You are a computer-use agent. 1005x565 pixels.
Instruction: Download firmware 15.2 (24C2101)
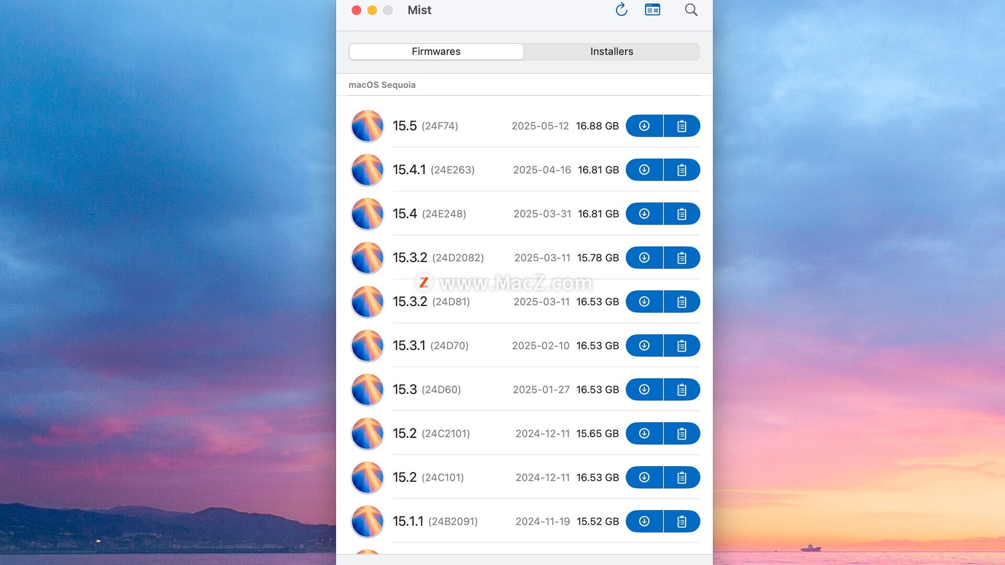pos(644,433)
